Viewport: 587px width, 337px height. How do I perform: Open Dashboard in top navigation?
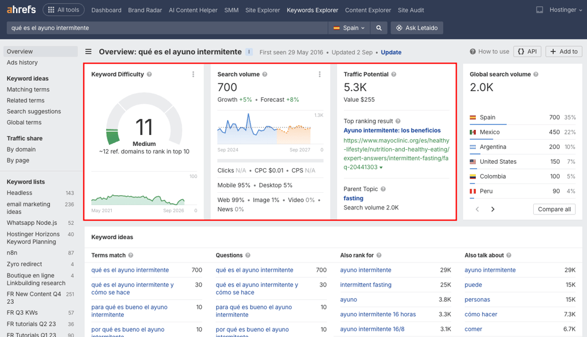click(106, 10)
